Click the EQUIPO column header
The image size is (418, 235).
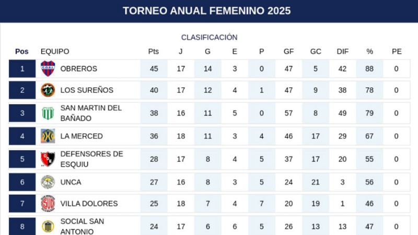55,52
